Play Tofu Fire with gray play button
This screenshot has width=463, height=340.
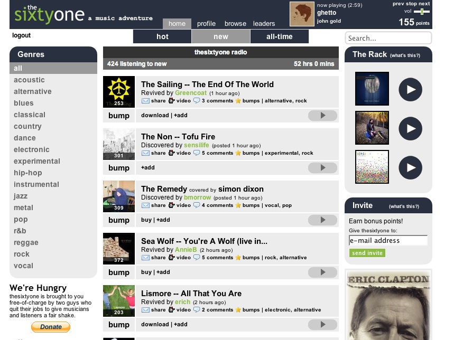click(322, 168)
